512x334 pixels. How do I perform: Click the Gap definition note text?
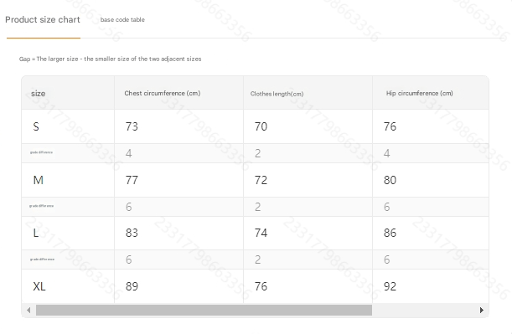click(x=110, y=59)
